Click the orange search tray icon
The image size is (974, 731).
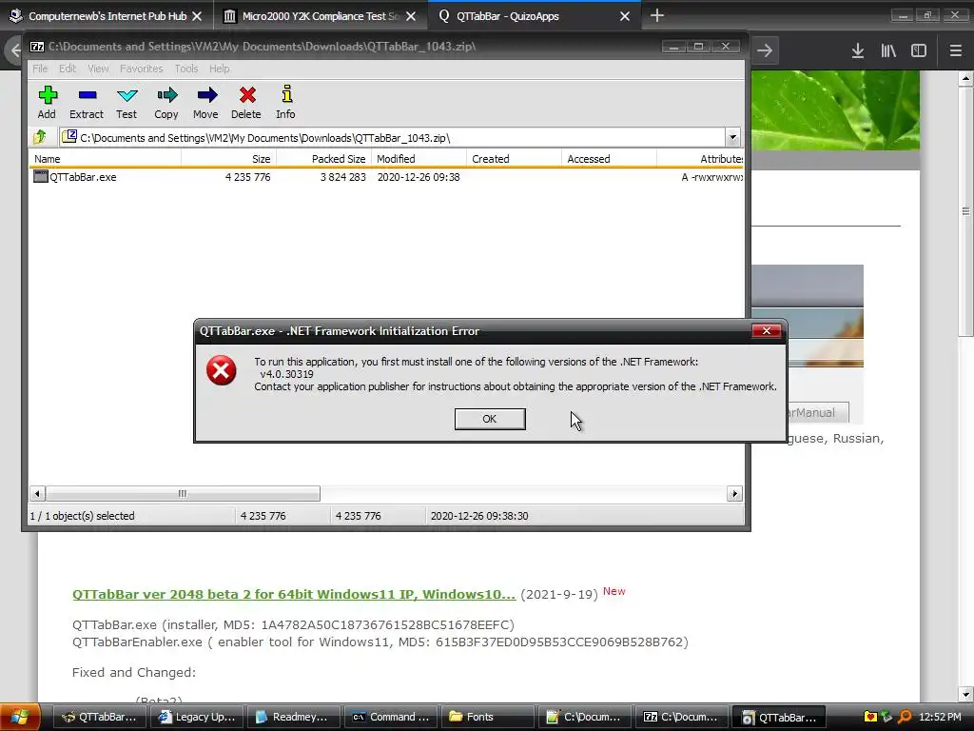[x=906, y=717]
